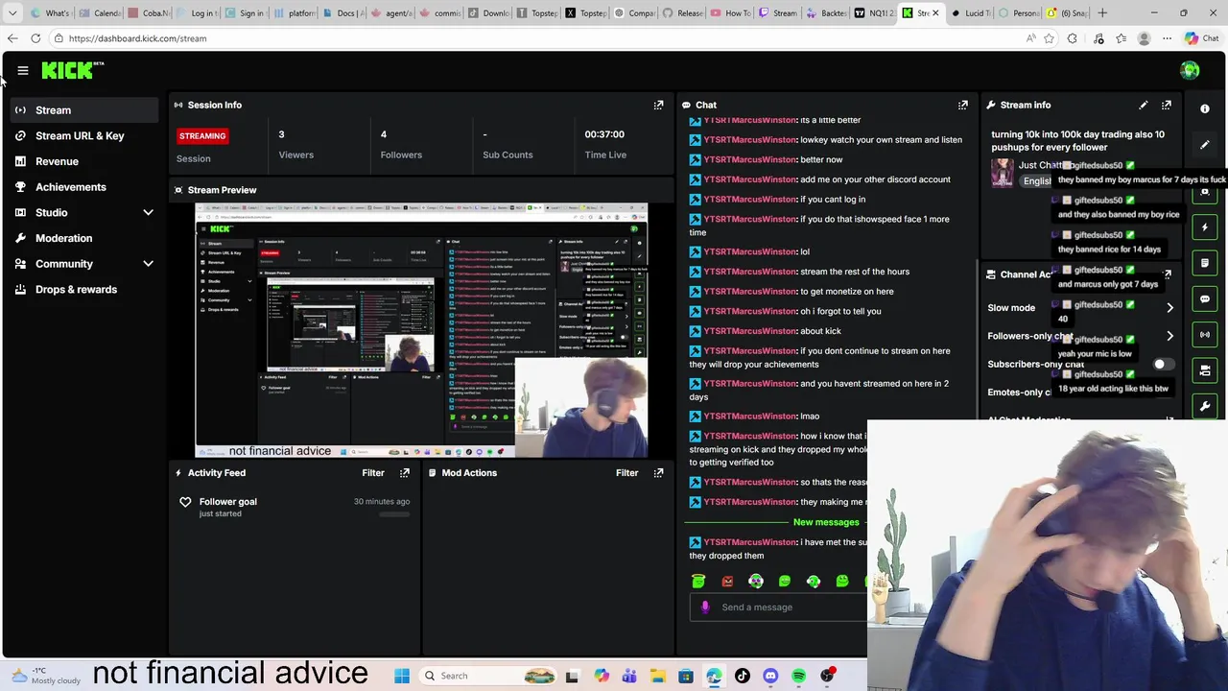The height and width of the screenshot is (691, 1228).
Task: Jump to New messages in chat
Action: click(x=826, y=522)
